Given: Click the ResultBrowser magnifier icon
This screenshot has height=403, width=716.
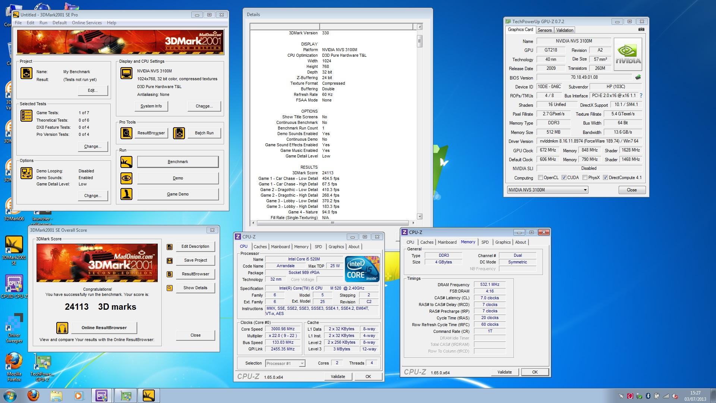Looking at the screenshot, I should [126, 133].
